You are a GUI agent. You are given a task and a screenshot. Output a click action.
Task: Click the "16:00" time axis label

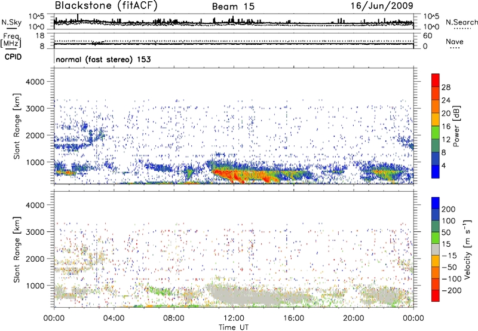293,318
